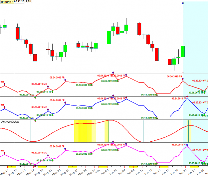Click 06.05.2019 WD label in the blue line panel
Viewport: 208px width, 177px height.
click(x=109, y=104)
